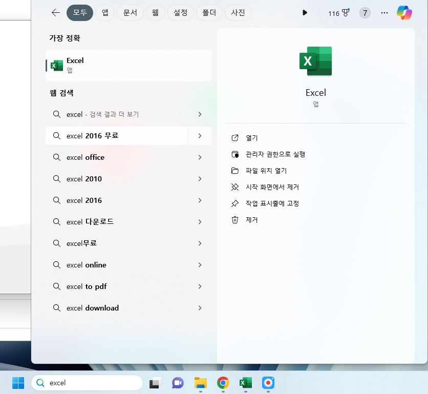The height and width of the screenshot is (394, 428).
Task: Choose 관리자 권한으로 실행
Action: point(275,154)
